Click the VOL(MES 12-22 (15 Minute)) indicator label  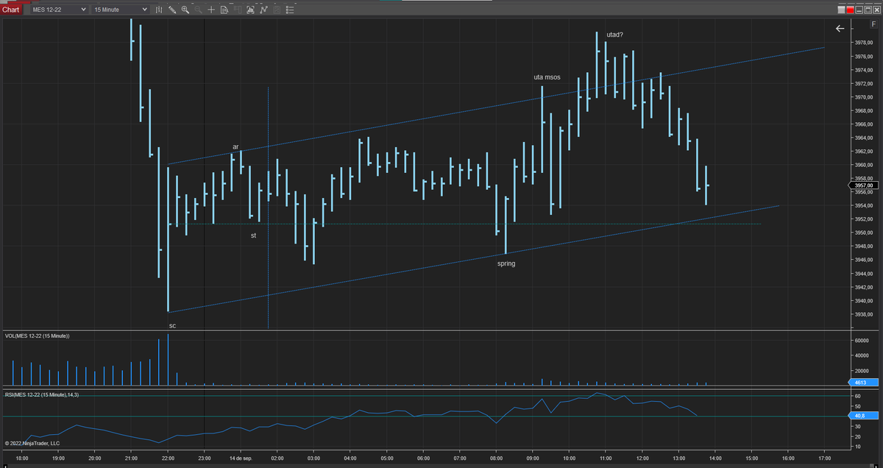click(x=37, y=336)
